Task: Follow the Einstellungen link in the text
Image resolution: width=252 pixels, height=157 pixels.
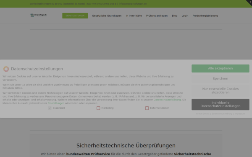Action: [56, 103]
